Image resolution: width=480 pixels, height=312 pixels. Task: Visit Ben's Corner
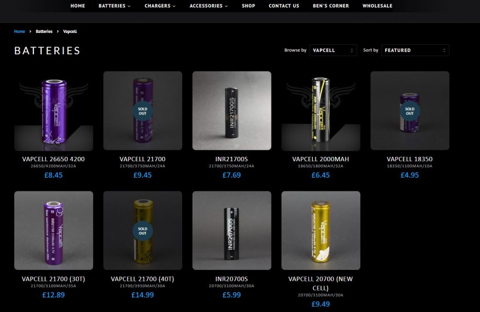pyautogui.click(x=331, y=6)
